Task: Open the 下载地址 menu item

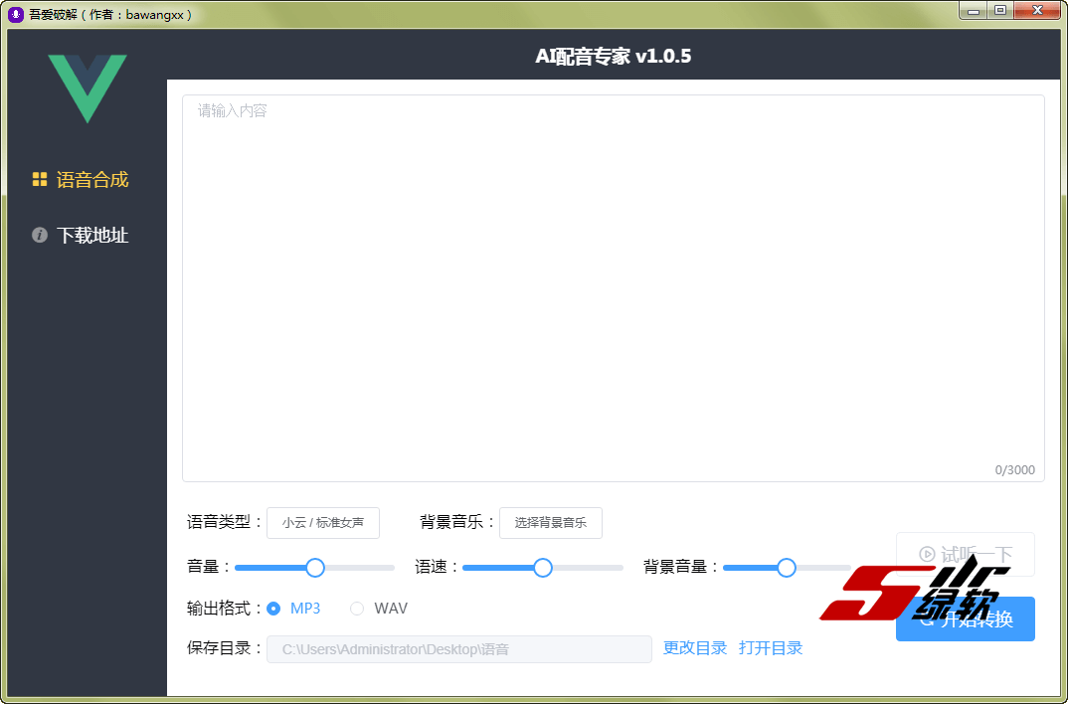Action: tap(91, 236)
